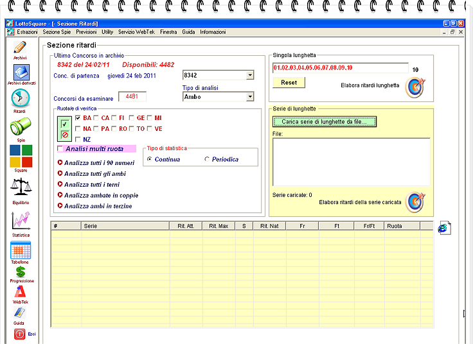Check the MI wheel checkbox
This screenshot has width=473, height=344.
click(149, 118)
